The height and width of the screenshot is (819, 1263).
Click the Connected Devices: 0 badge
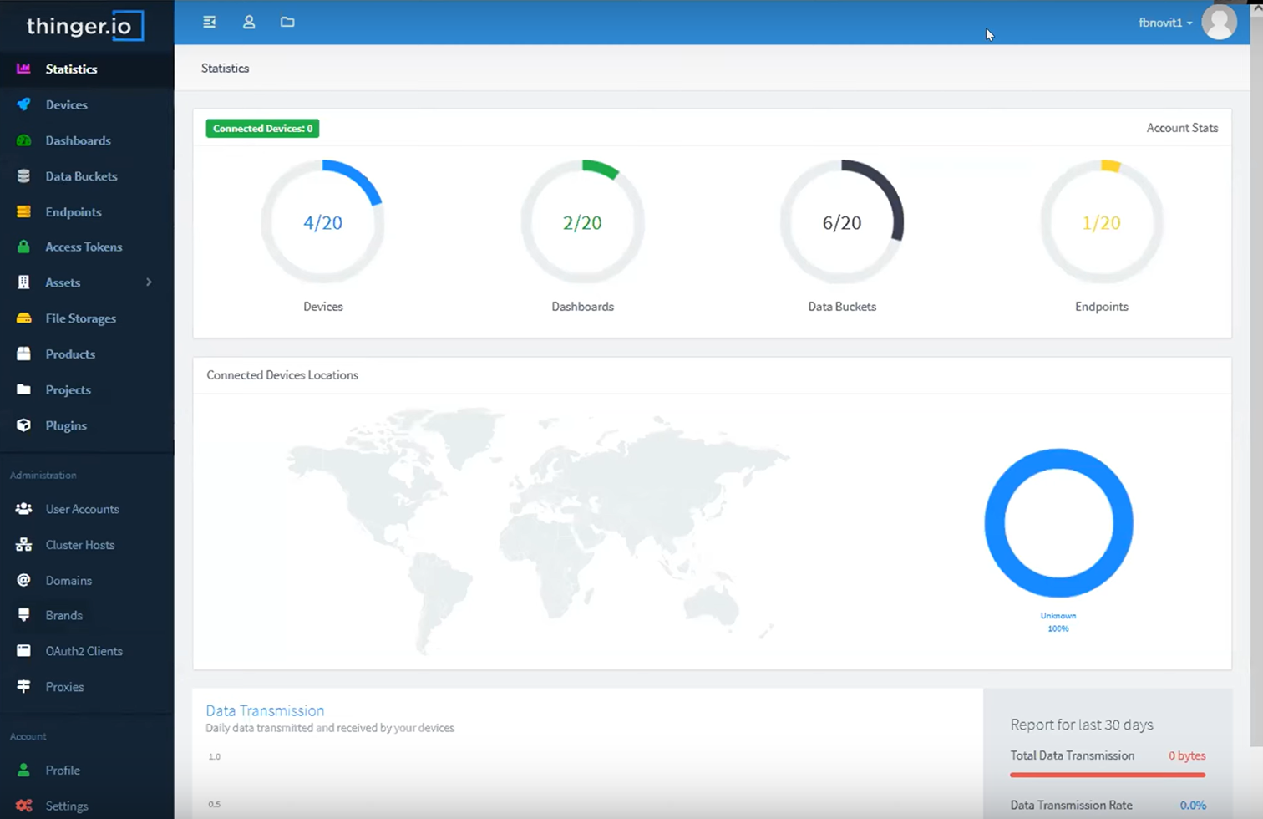pos(262,128)
